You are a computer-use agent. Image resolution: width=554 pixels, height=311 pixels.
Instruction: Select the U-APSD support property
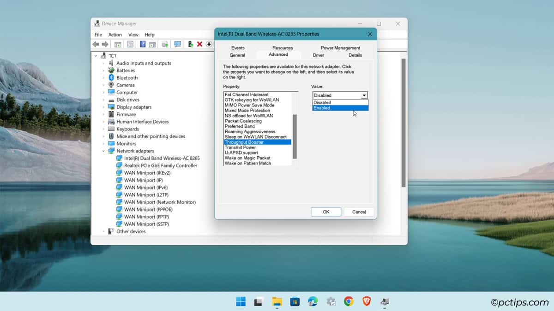(x=241, y=153)
